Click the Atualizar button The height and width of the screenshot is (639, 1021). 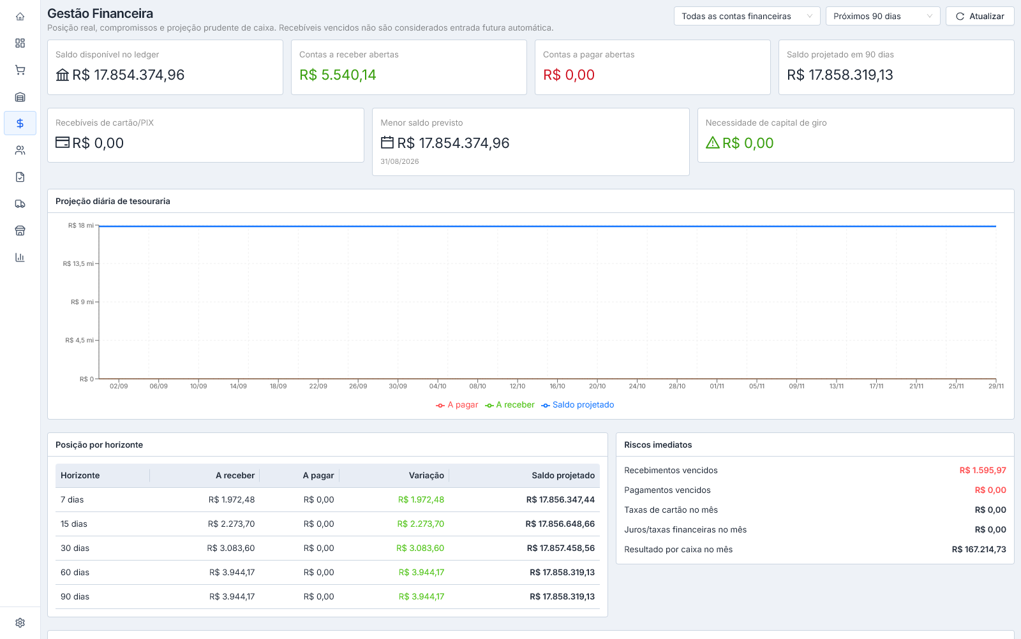[x=980, y=17]
